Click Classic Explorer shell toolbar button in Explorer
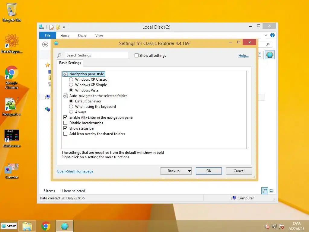Image resolution: width=309 pixels, height=232 pixels. coord(269,55)
